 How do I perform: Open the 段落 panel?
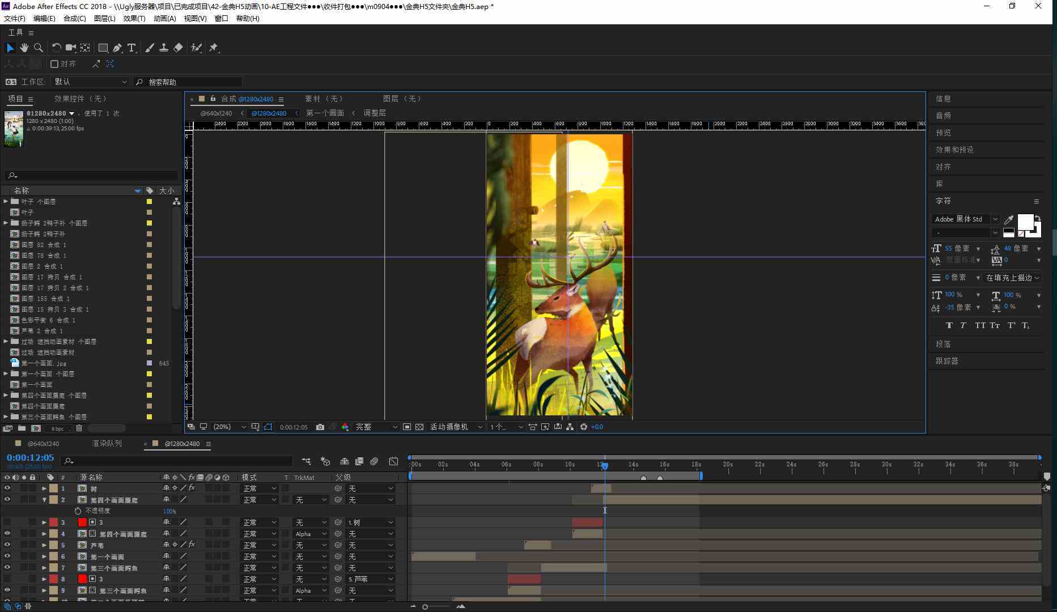(x=943, y=344)
